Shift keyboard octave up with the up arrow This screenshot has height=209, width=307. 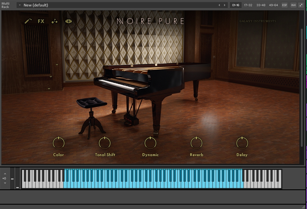coord(5,174)
